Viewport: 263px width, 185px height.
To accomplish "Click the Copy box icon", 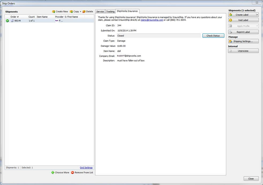I will tap(71, 11).
